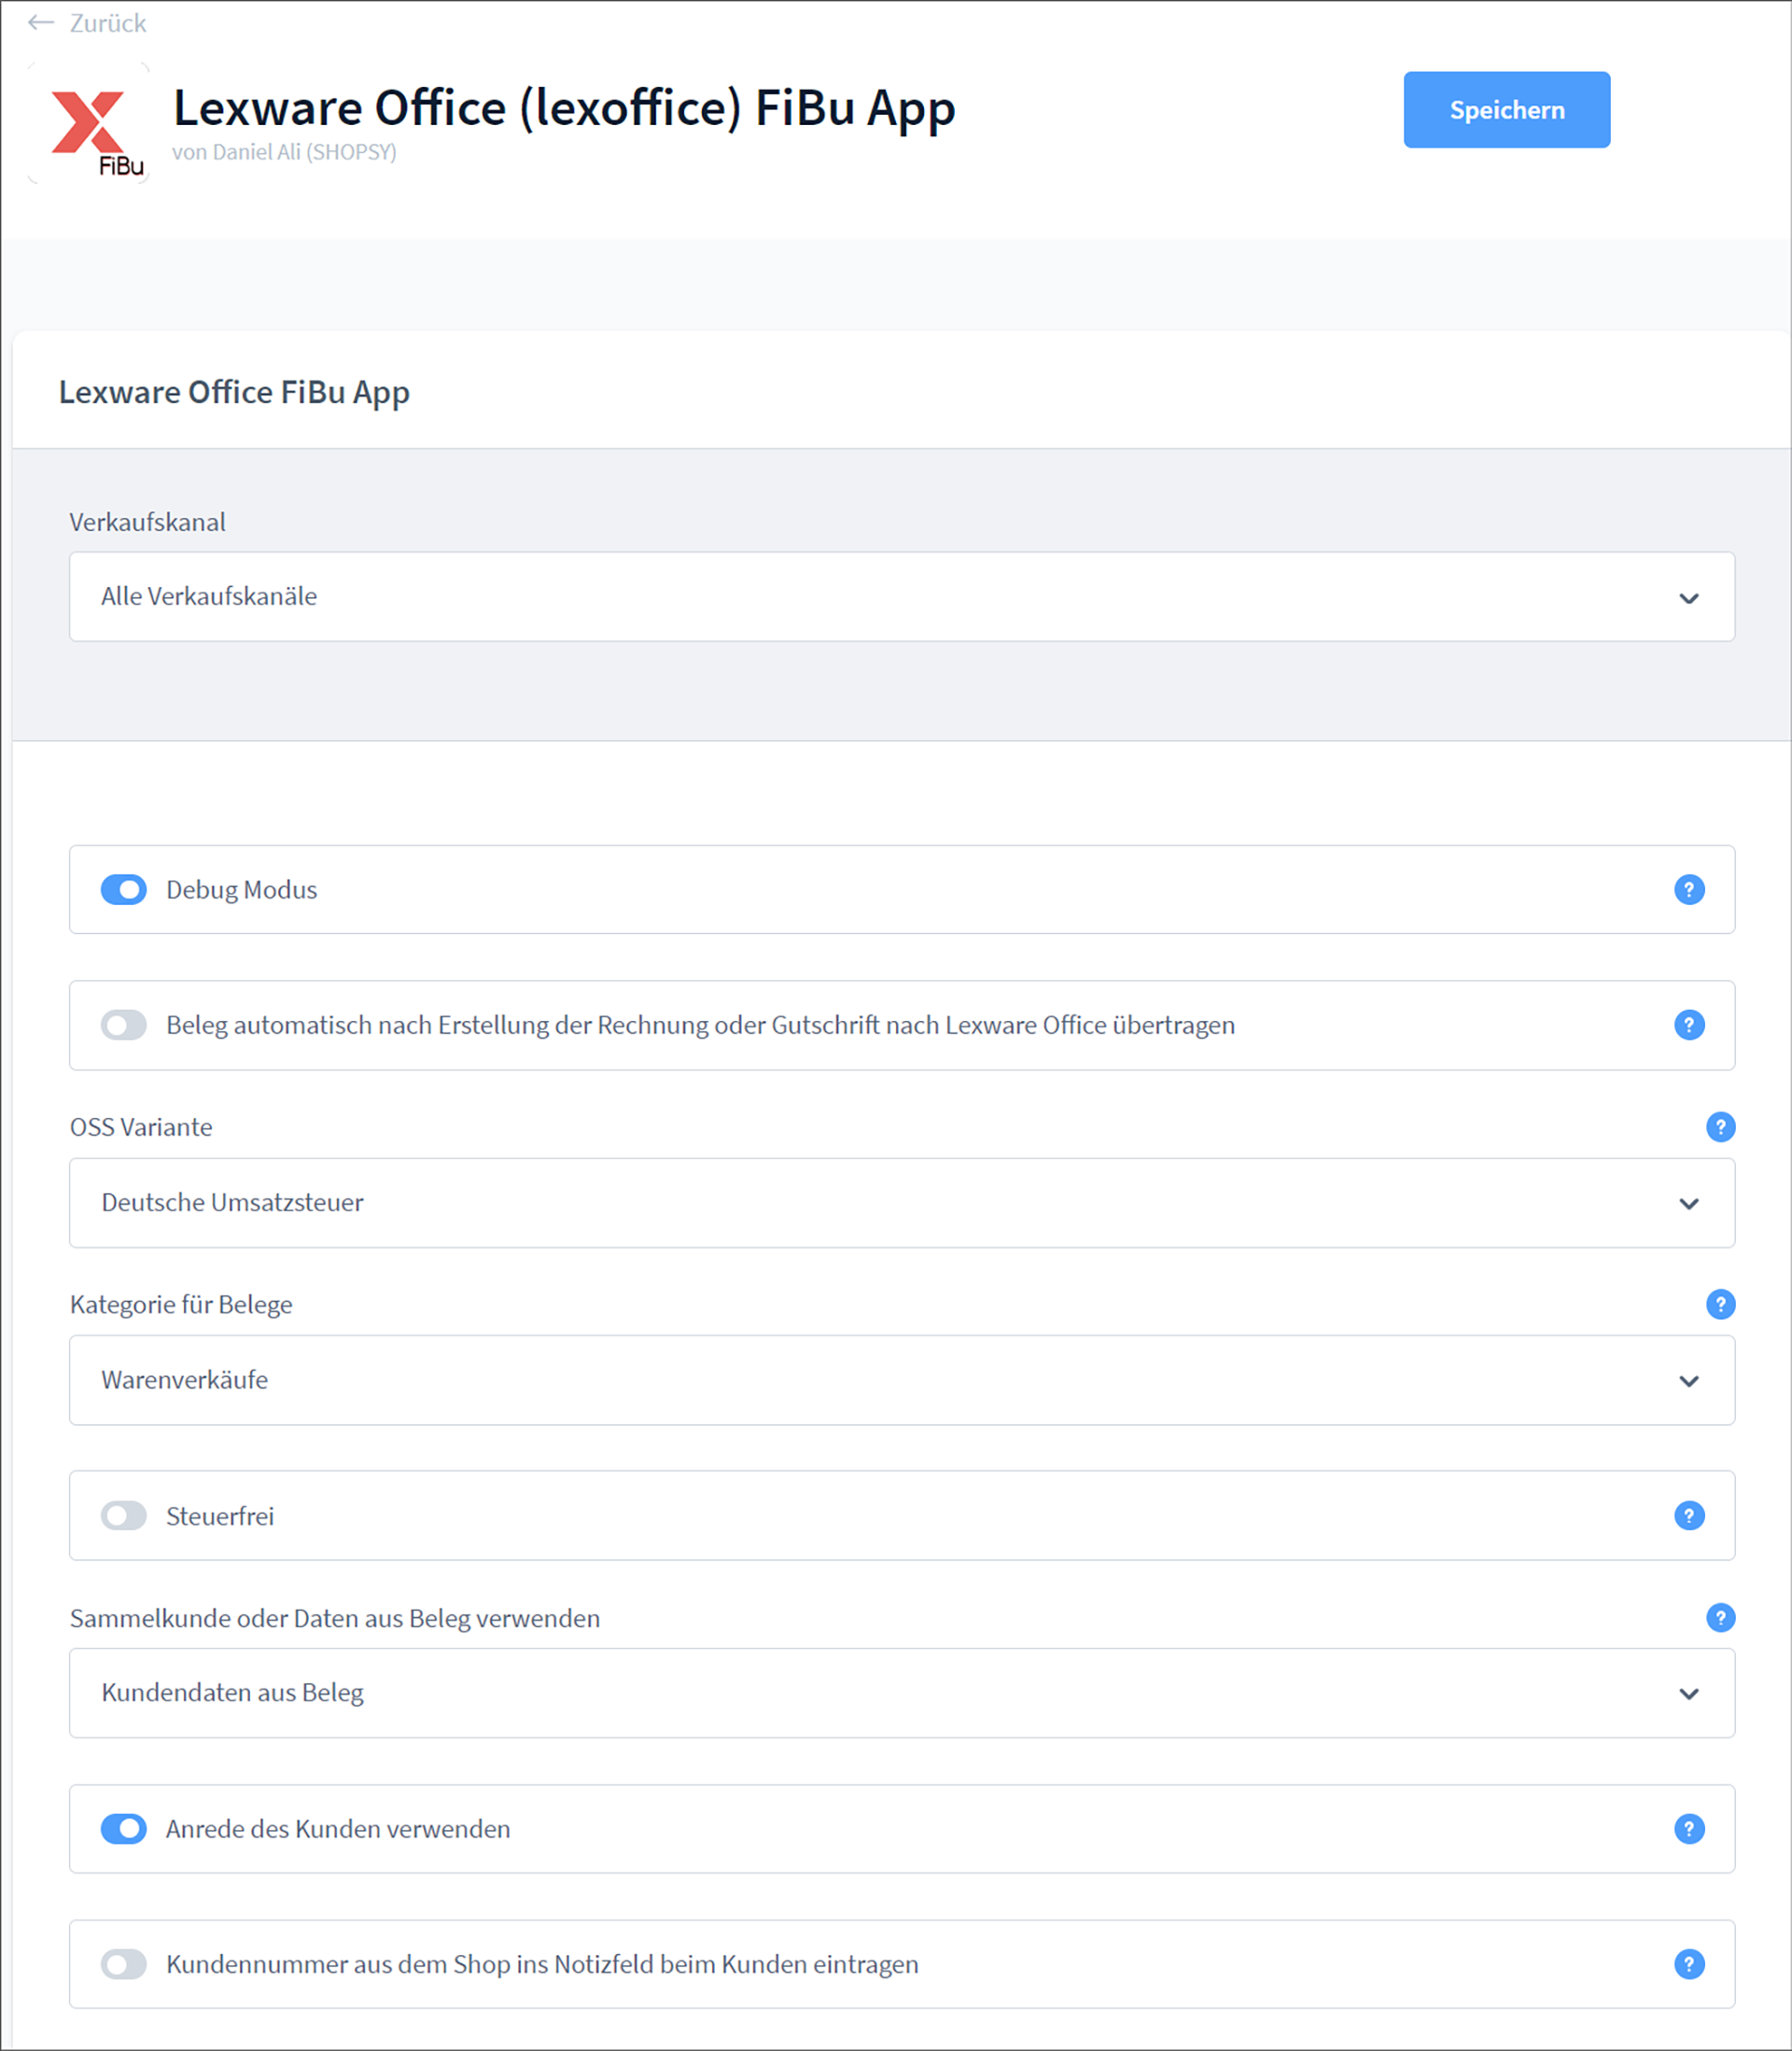The width and height of the screenshot is (1792, 2051).
Task: Click the Lexware FiBu app logo
Action: [89, 124]
